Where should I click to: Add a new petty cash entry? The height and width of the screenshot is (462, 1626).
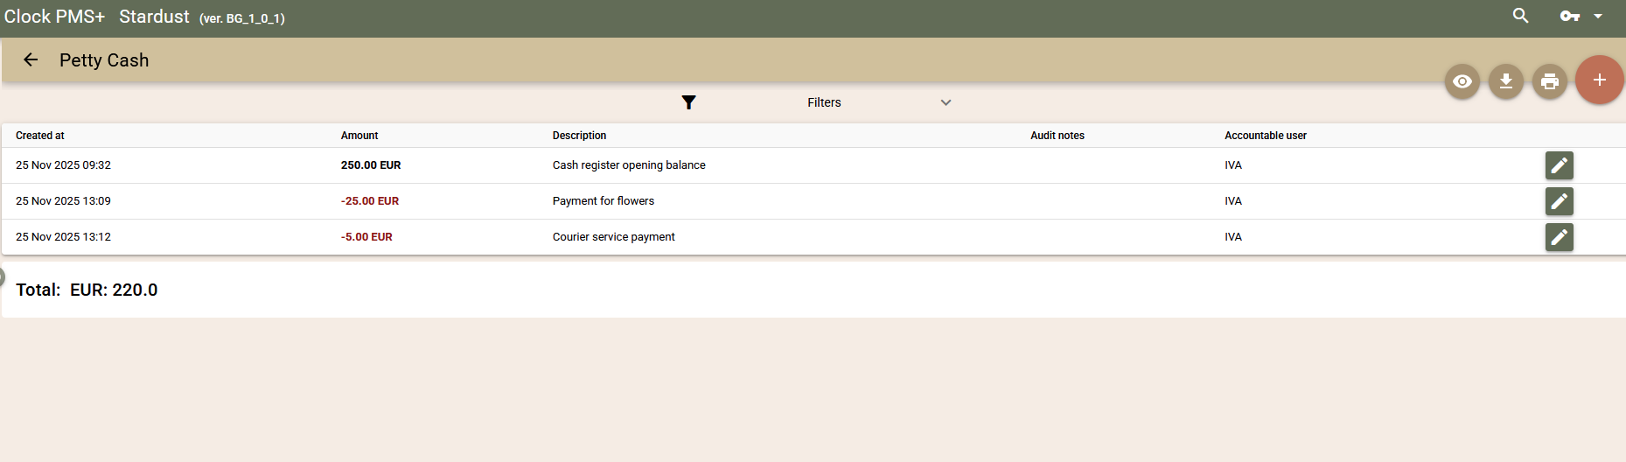[1600, 80]
